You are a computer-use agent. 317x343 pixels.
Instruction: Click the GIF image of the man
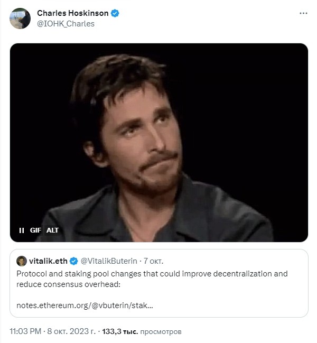click(159, 143)
